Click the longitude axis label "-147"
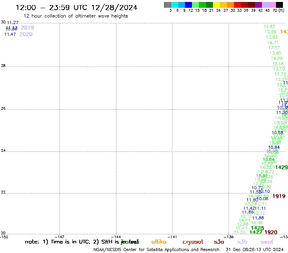Image resolution: width=288 pixels, height=253 pixels. [60, 237]
